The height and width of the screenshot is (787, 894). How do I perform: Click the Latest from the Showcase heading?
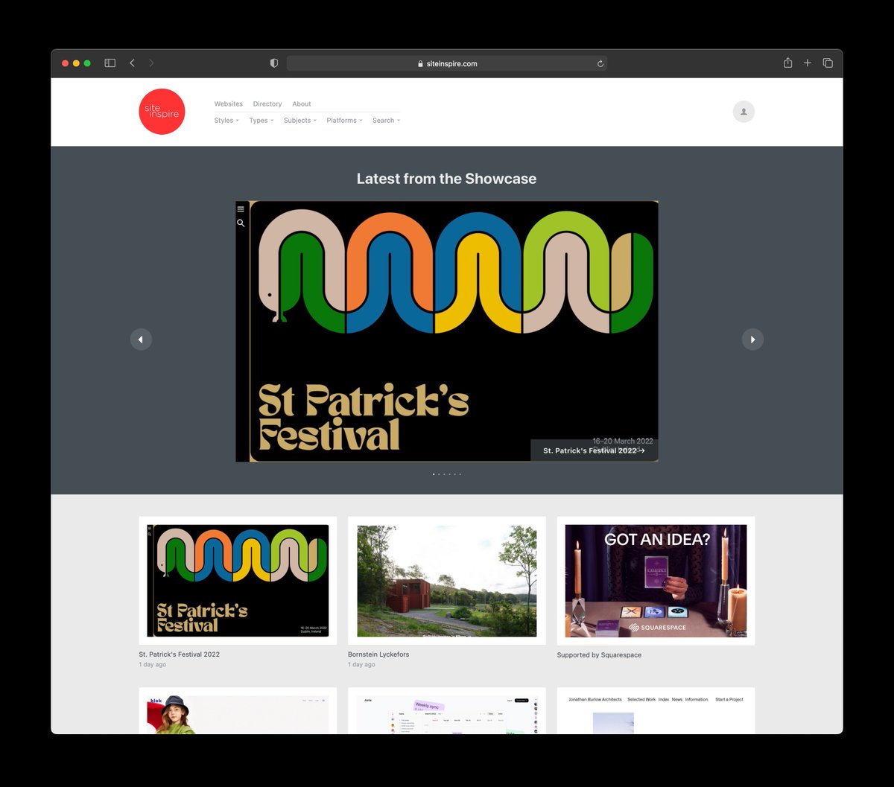[446, 179]
